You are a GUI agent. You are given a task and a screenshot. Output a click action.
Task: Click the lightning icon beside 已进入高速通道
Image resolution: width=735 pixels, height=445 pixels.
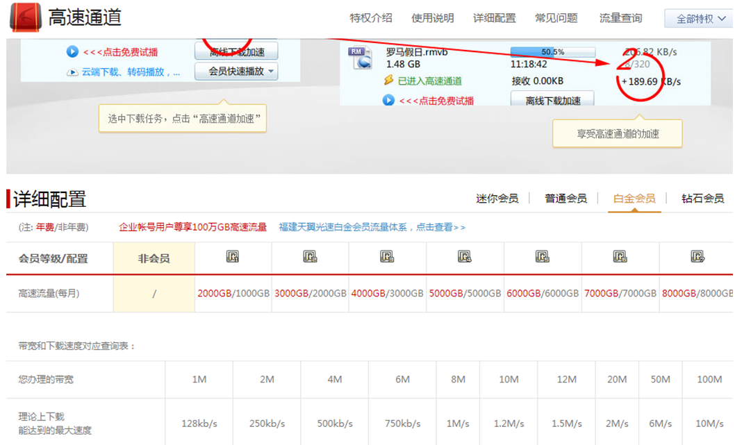pyautogui.click(x=388, y=80)
